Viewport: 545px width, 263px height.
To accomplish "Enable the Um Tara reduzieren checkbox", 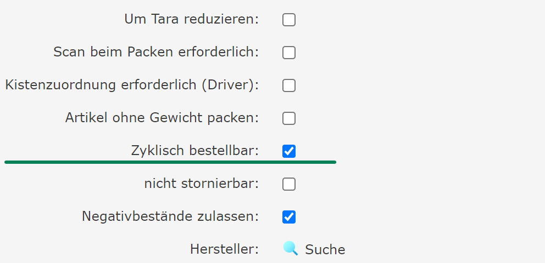I will pos(289,20).
